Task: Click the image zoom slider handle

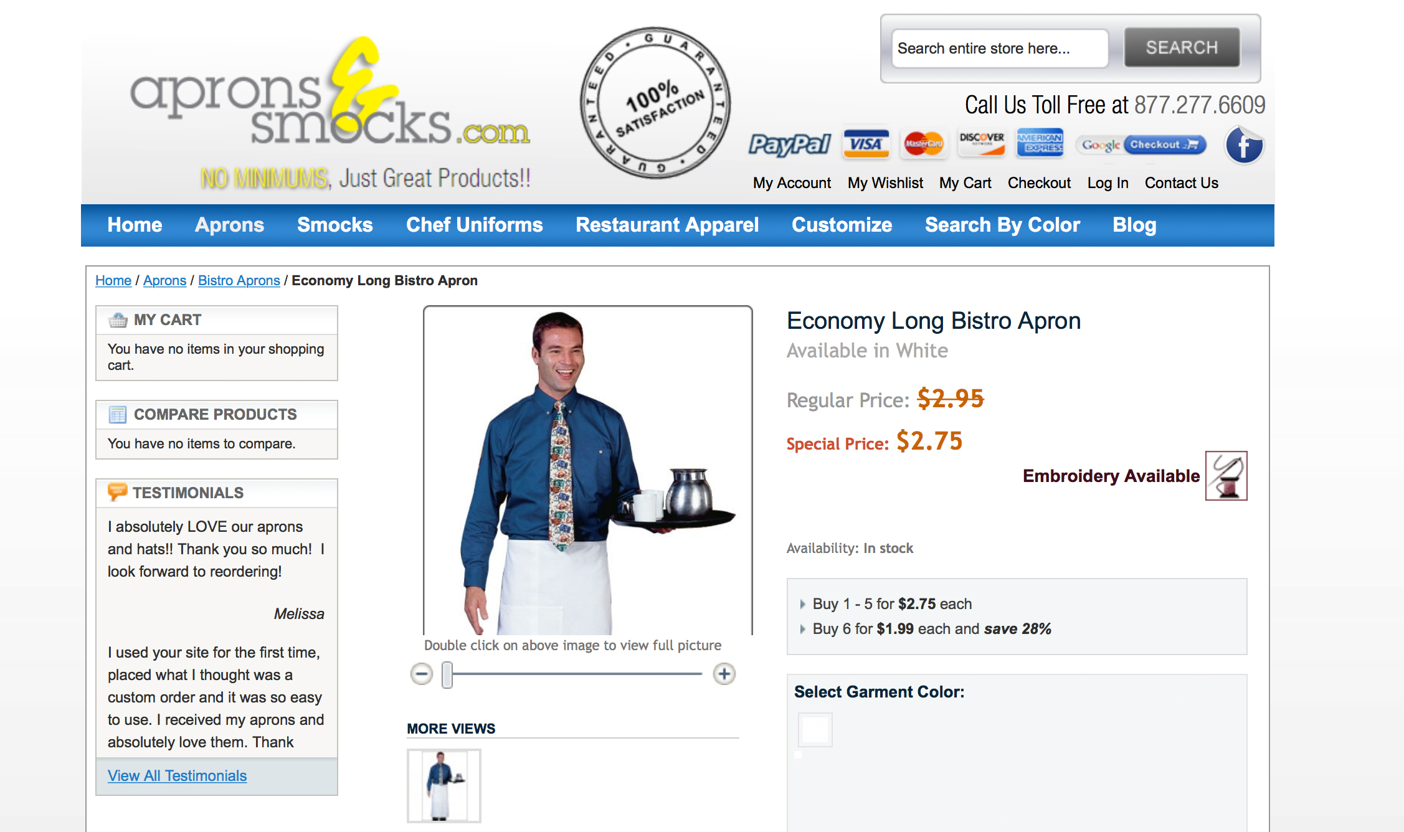Action: click(x=447, y=675)
